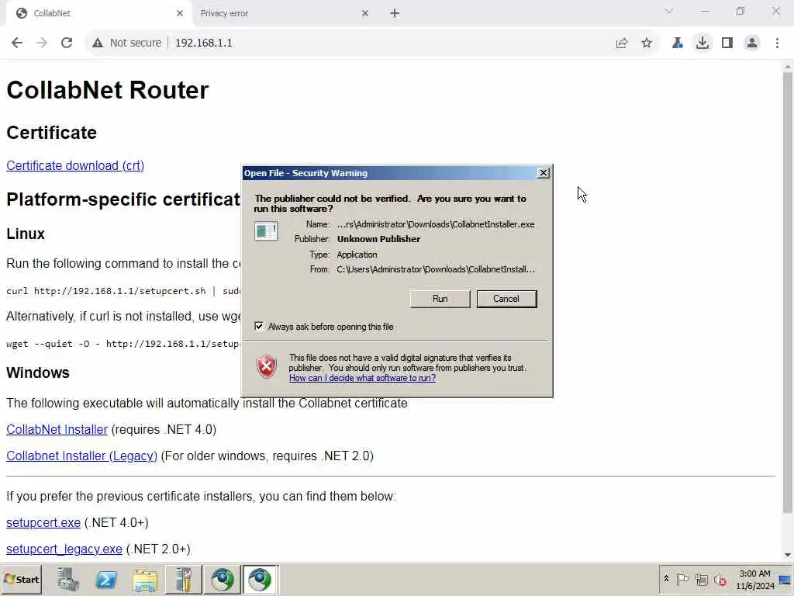Open How can I decide what software link
Viewport: 794px width, 596px height.
pos(362,378)
